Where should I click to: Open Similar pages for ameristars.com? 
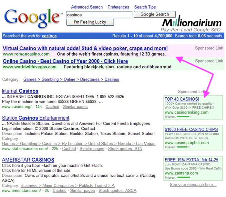[82, 191]
